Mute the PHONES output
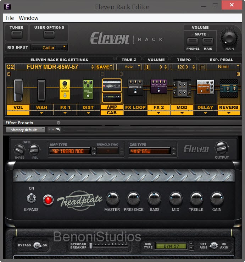245x262 pixels. pyautogui.click(x=193, y=42)
